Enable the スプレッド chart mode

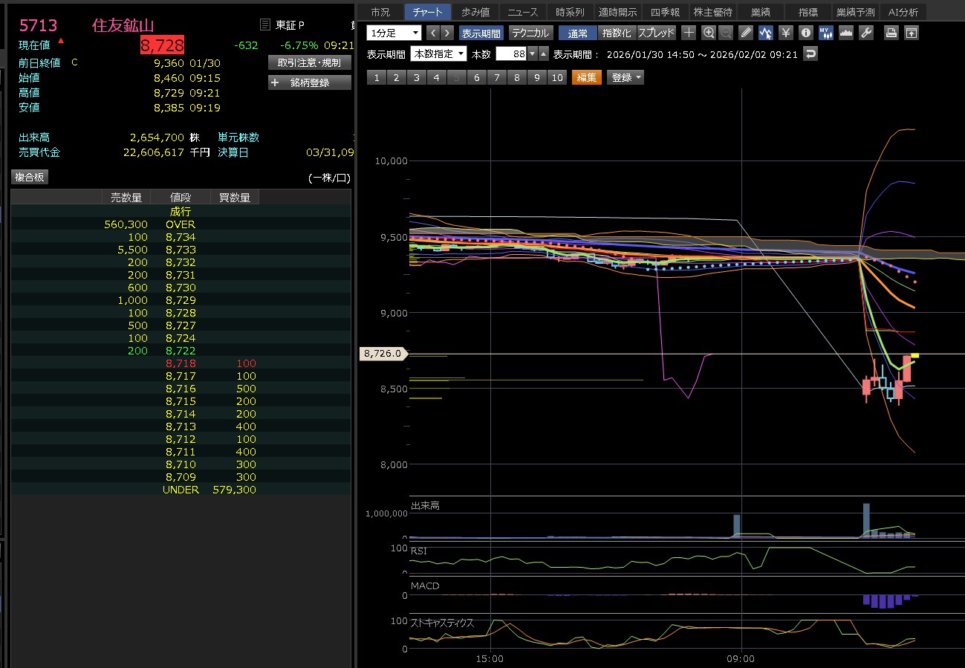(x=656, y=33)
